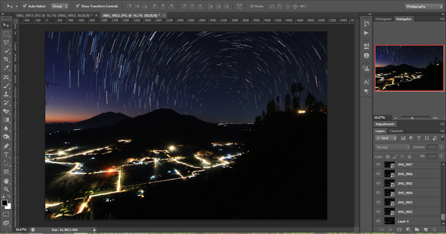Open the Info panel icon
The height and width of the screenshot is (234, 446).
click(x=366, y=56)
